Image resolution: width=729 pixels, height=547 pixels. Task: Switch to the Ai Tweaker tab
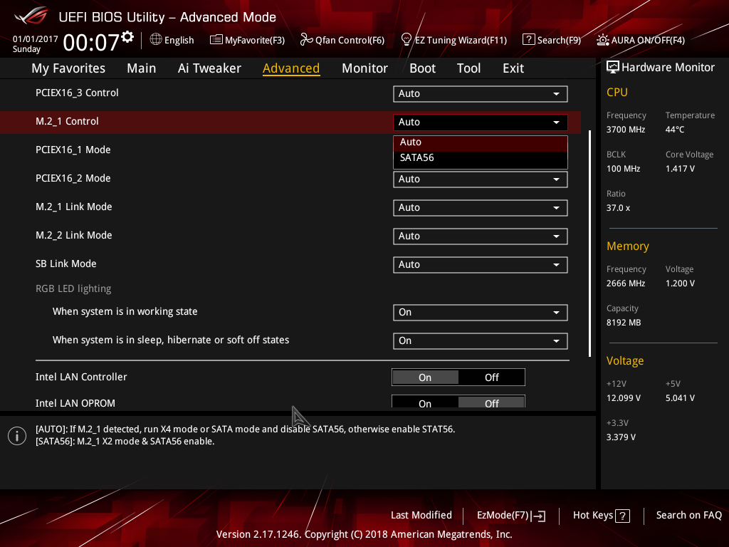(x=209, y=68)
